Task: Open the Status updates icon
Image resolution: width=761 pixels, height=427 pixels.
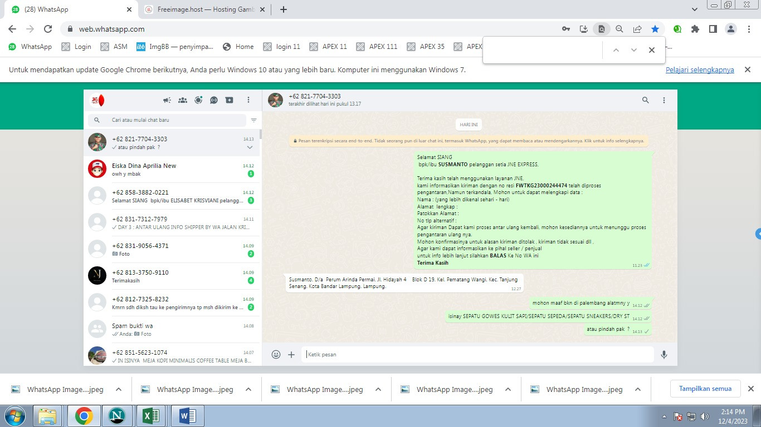Action: click(198, 100)
